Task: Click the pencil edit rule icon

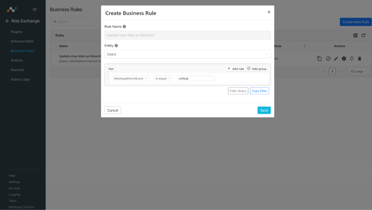Action: point(336,58)
